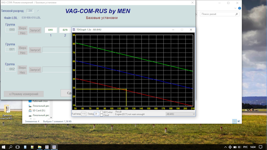Image resolution: width=267 pixels, height=150 pixels.
Task: Switch Explorer to large icons view
Action: 239,121
